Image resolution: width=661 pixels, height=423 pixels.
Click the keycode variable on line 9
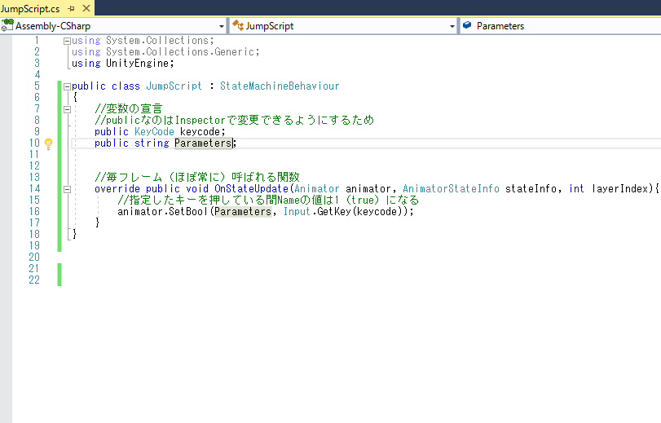pyautogui.click(x=200, y=131)
